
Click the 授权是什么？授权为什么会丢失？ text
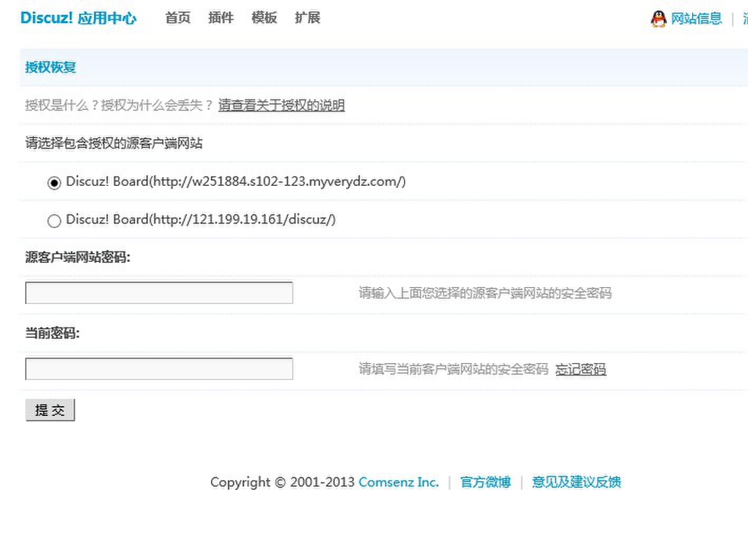click(x=120, y=105)
